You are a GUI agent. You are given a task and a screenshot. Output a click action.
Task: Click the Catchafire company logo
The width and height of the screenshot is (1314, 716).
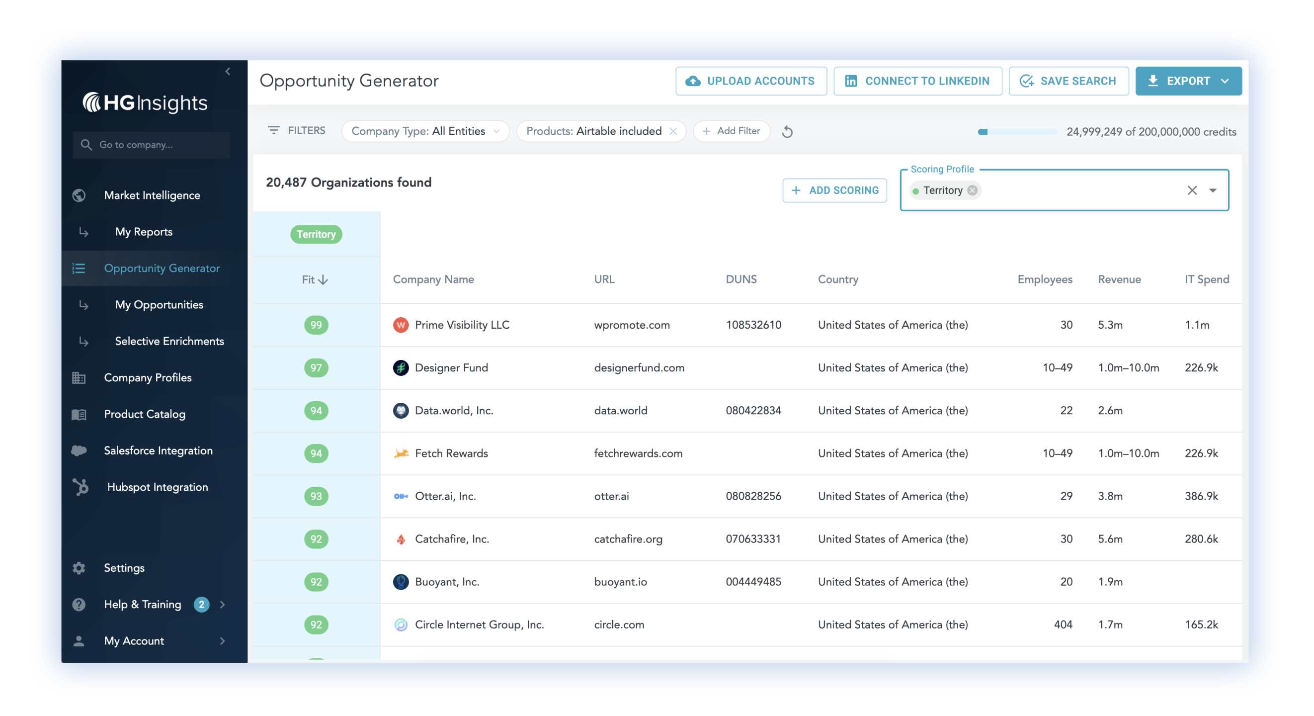tap(401, 539)
